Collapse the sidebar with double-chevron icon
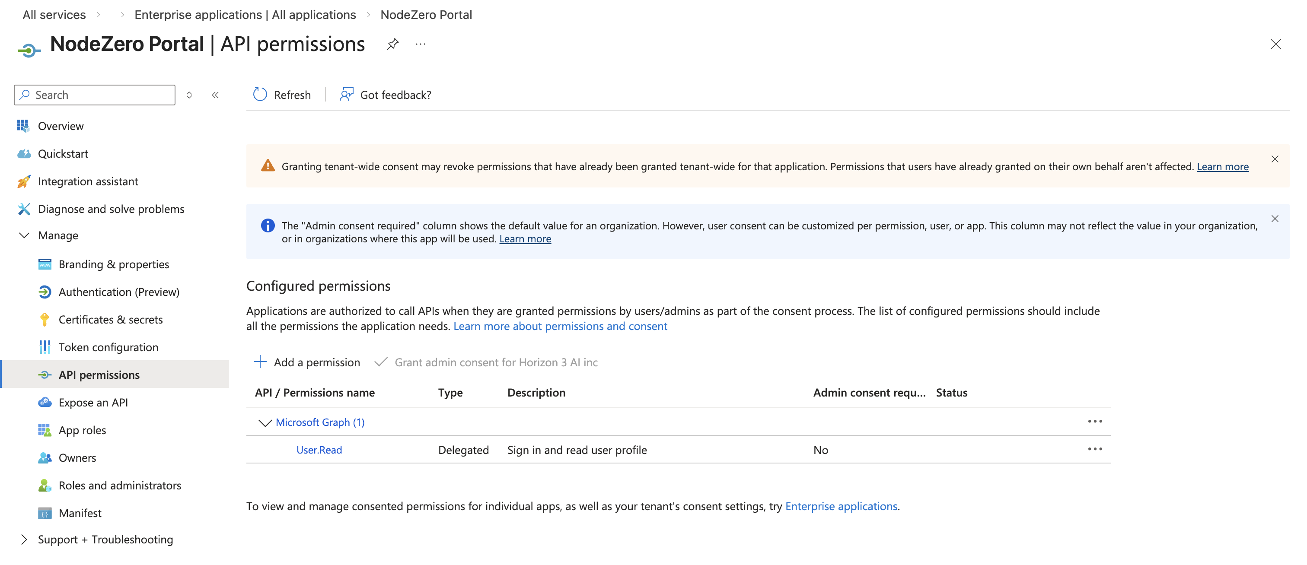1307x565 pixels. point(215,95)
